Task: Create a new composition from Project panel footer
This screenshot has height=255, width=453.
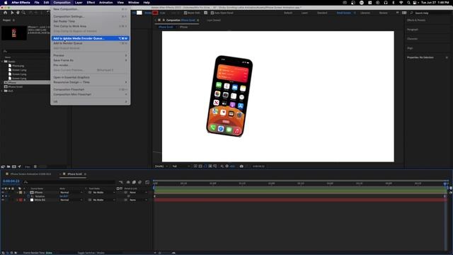Action: pos(14,166)
